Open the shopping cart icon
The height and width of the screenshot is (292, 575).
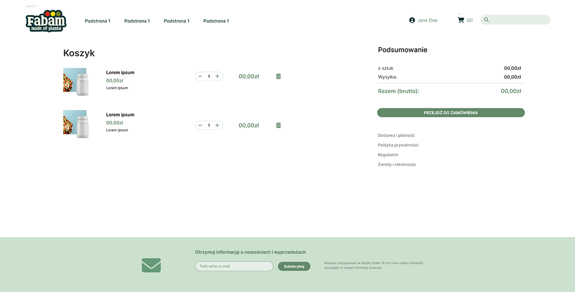pyautogui.click(x=460, y=19)
